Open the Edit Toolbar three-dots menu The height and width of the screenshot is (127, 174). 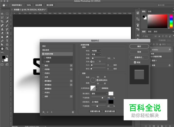click(x=2, y=52)
